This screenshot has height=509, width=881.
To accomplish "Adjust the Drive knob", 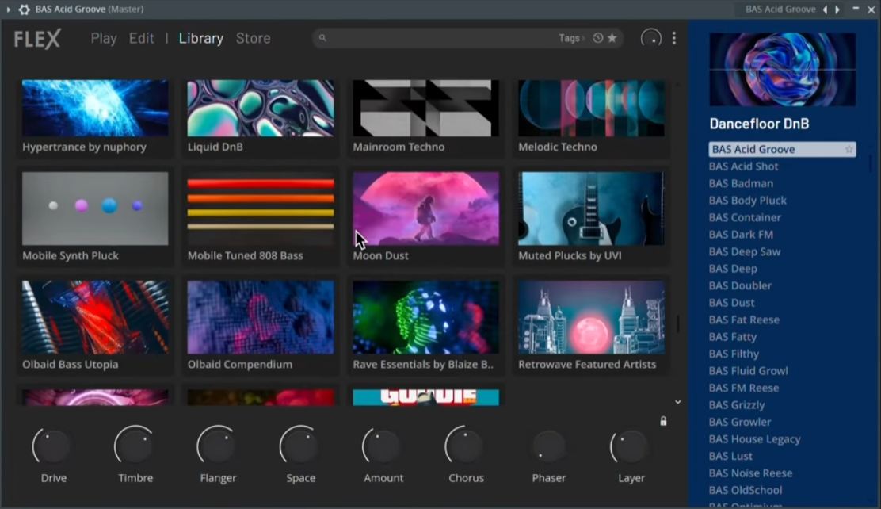I will [51, 446].
